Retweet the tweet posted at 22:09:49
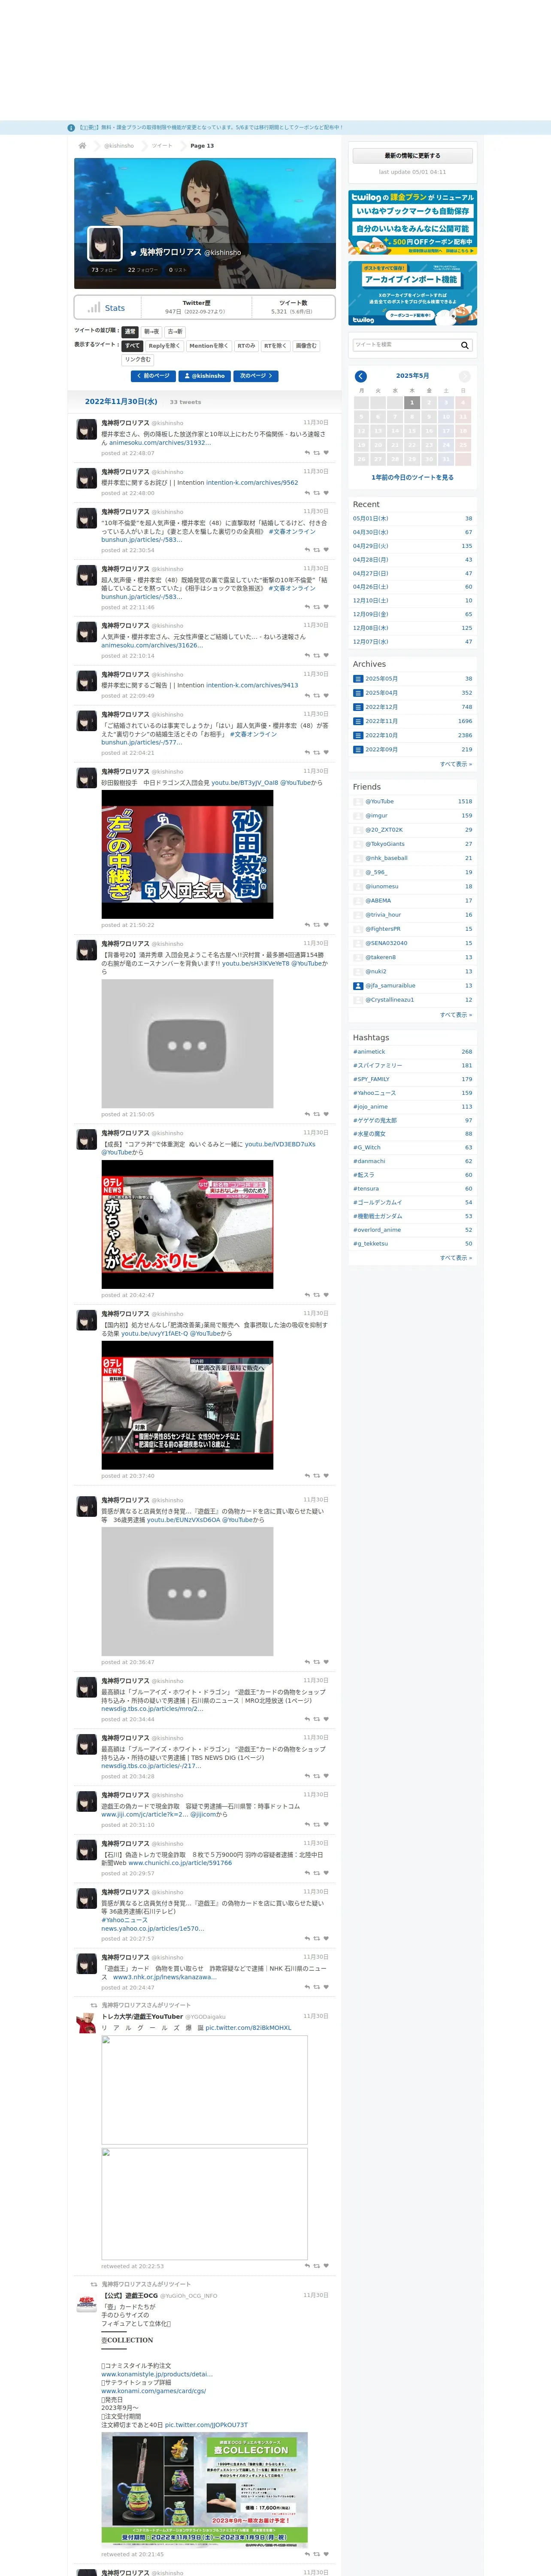Viewport: 551px width, 2576px height. [x=317, y=696]
